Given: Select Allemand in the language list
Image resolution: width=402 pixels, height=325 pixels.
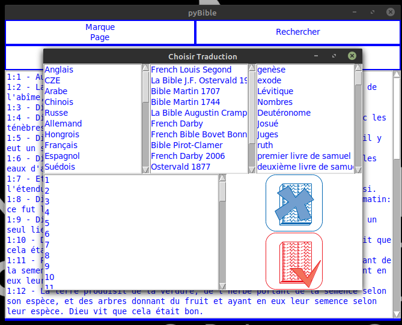Looking at the screenshot, I should pyautogui.click(x=63, y=124).
